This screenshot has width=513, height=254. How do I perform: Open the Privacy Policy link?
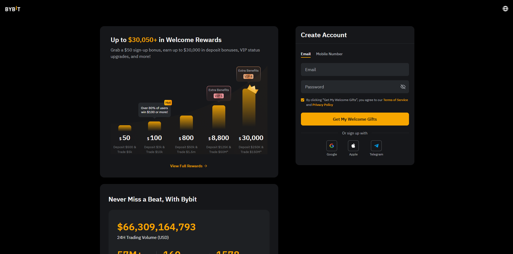point(323,105)
